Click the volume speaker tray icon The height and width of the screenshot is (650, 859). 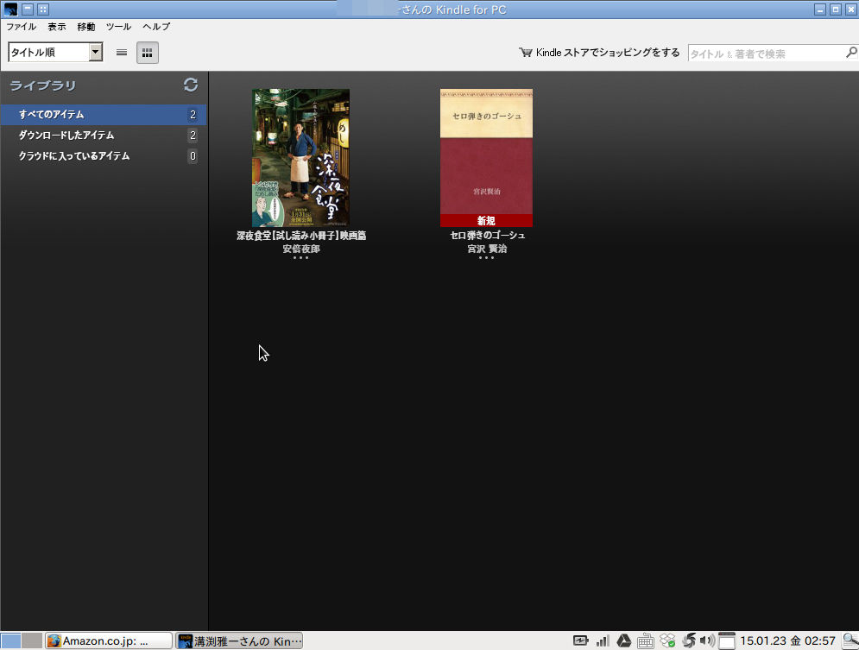[707, 641]
